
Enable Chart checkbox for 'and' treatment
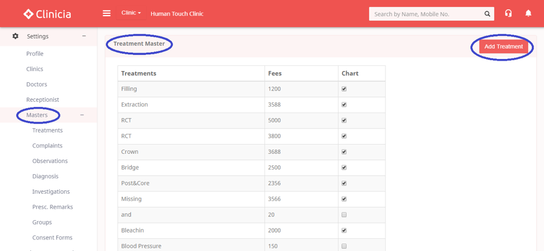click(344, 215)
